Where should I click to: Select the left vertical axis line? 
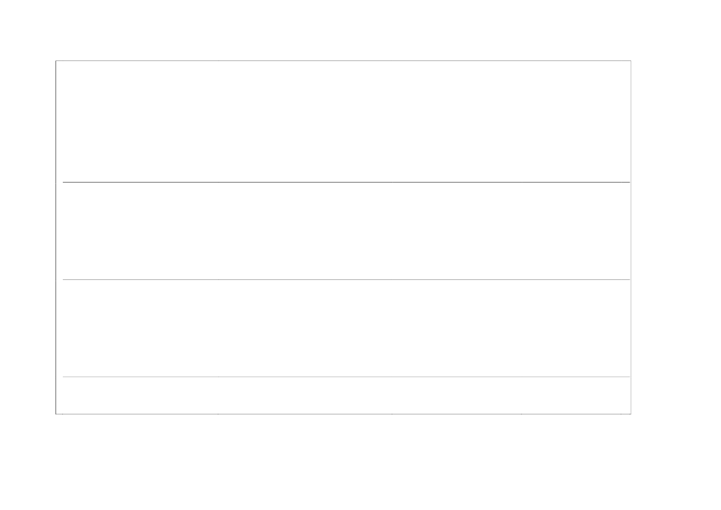point(56,237)
